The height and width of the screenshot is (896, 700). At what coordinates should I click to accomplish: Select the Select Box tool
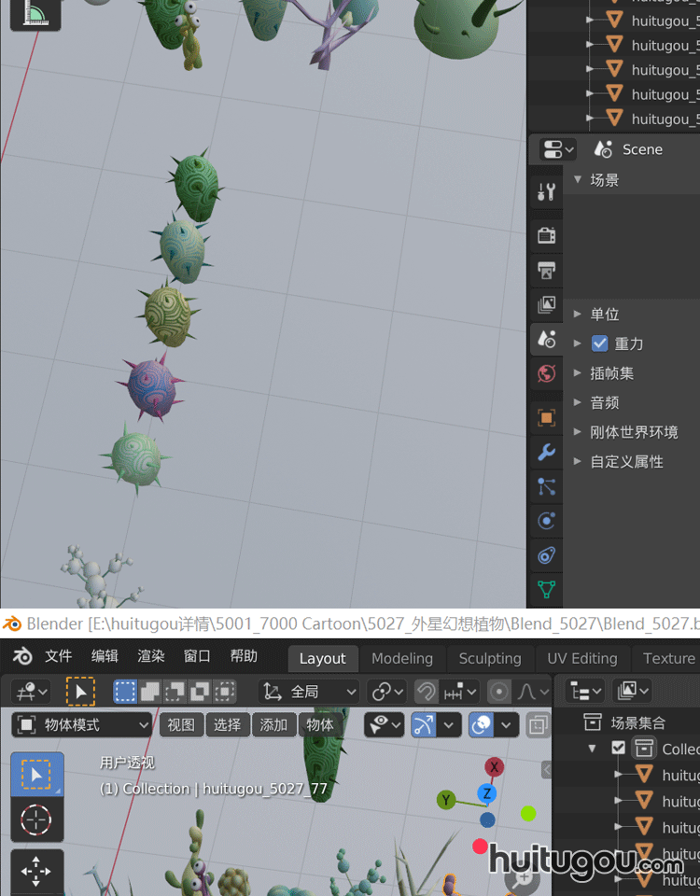pyautogui.click(x=36, y=775)
